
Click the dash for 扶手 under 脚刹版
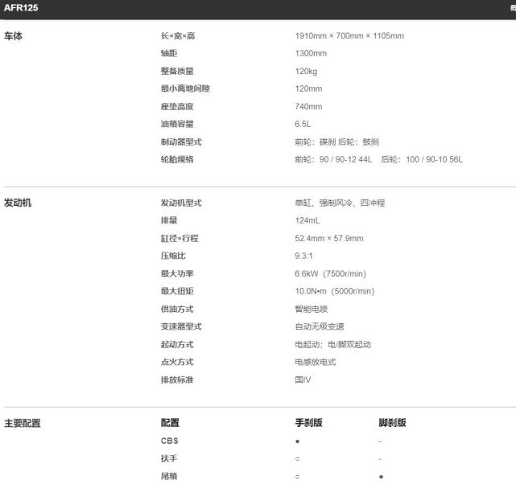[x=380, y=459]
